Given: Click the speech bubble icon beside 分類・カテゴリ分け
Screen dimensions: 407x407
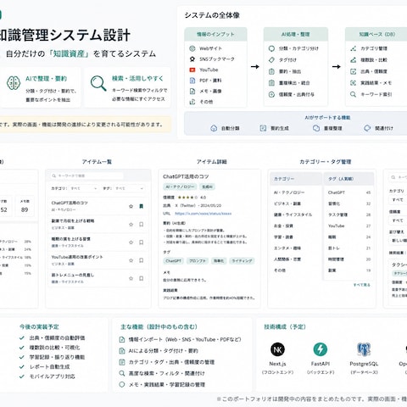Looking at the screenshot, I should tap(271, 48).
